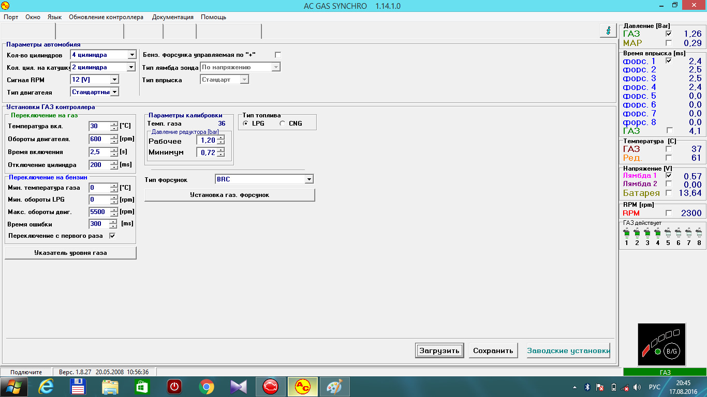Launch Google Chrome from the taskbar
Image resolution: width=707 pixels, height=397 pixels.
point(206,387)
